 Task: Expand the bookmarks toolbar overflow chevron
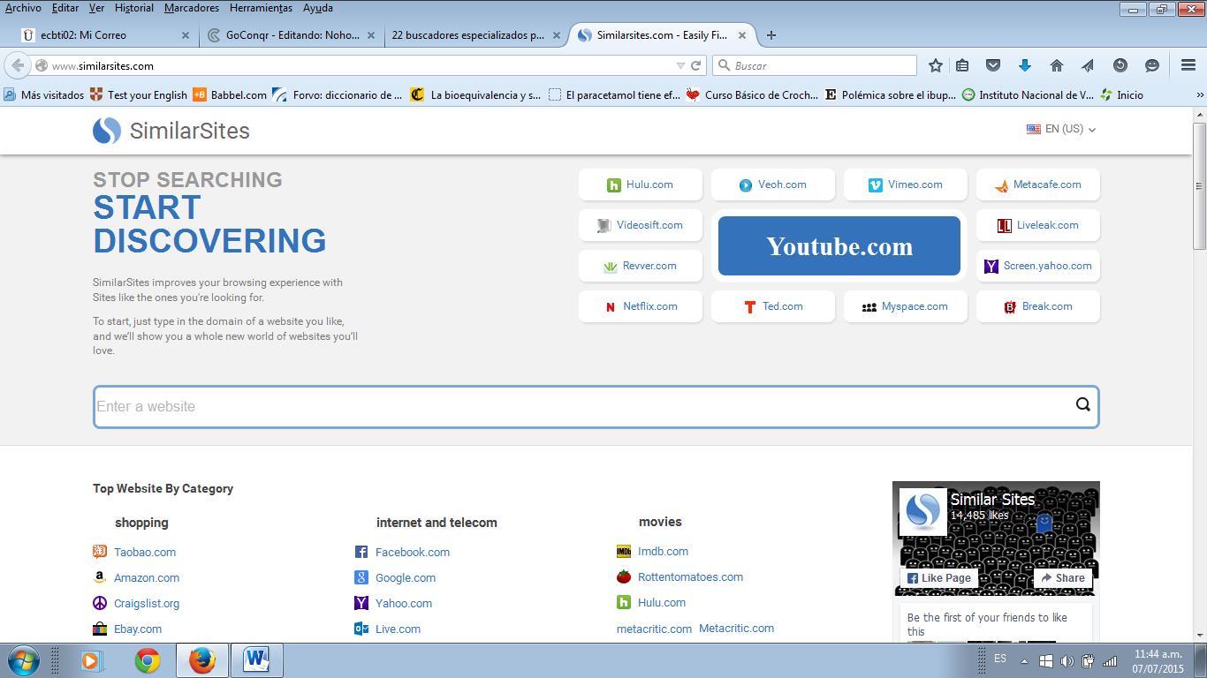point(1199,94)
